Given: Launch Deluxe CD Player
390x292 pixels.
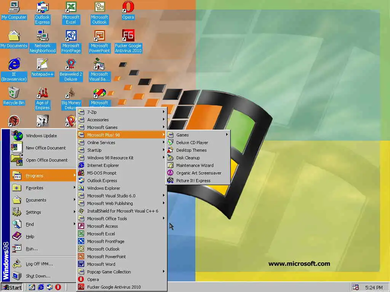Looking at the screenshot, I should (198, 143).
